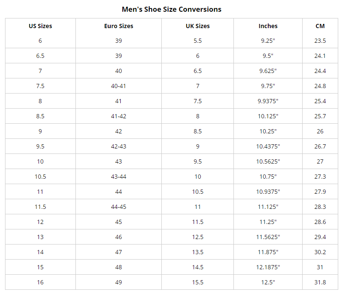Select the 25.7 CM cell
Screen dimensions: 342x294
coord(320,116)
